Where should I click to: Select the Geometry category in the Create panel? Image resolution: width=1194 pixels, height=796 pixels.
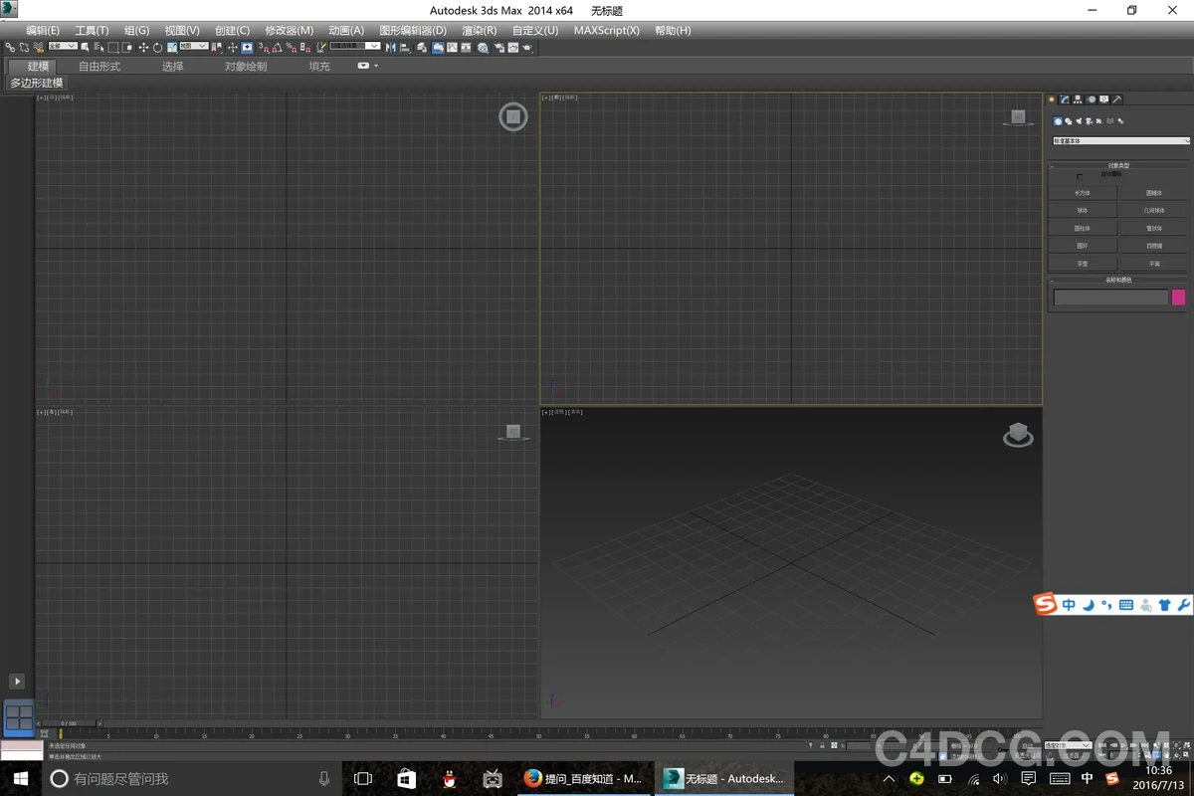(x=1057, y=120)
